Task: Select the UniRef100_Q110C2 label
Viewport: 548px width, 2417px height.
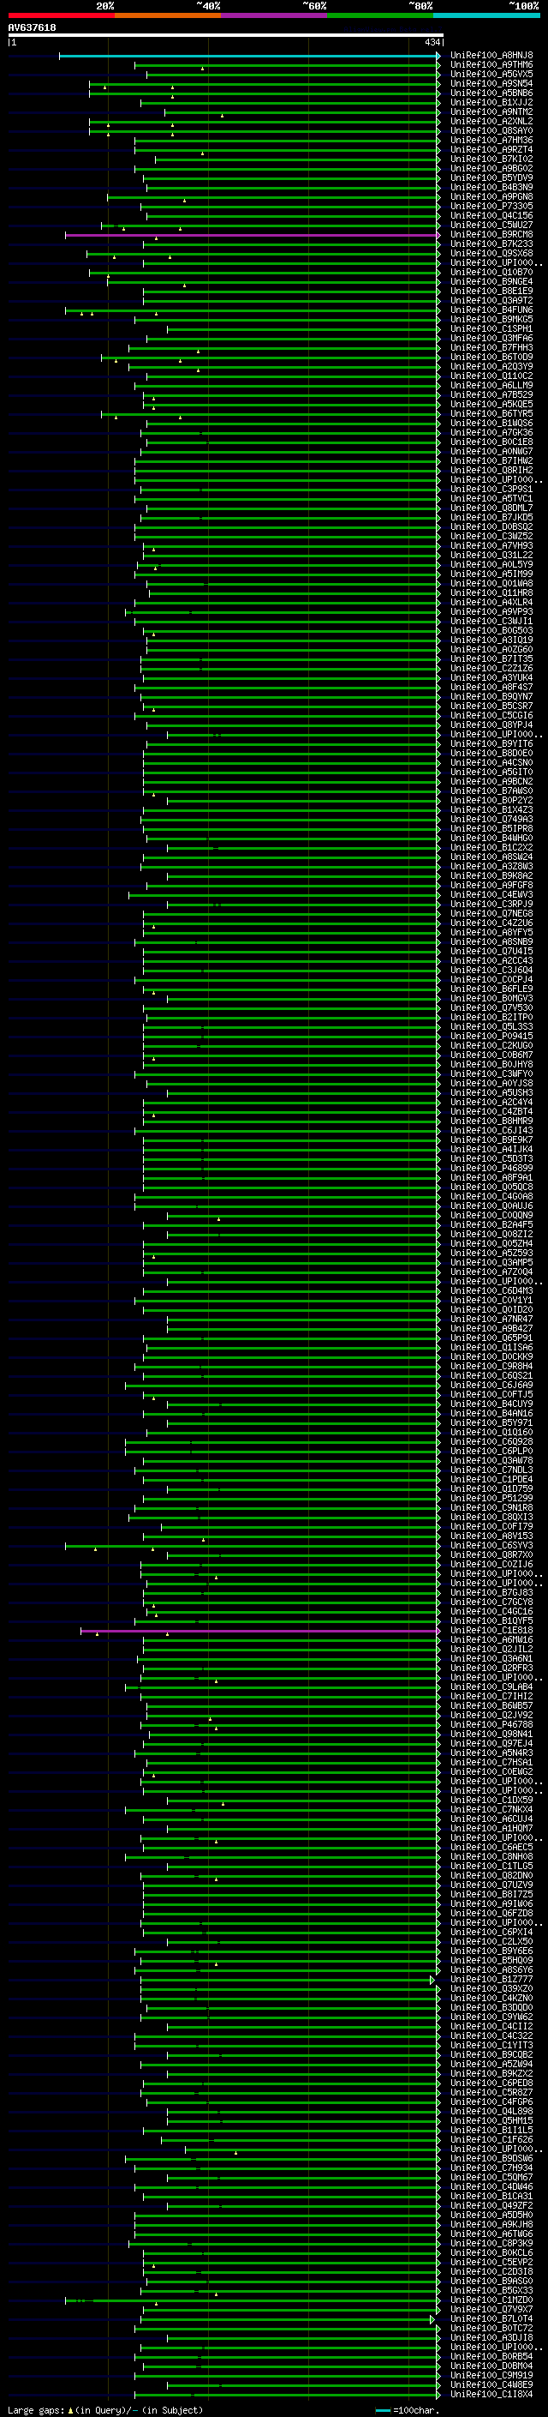Action: pos(491,376)
